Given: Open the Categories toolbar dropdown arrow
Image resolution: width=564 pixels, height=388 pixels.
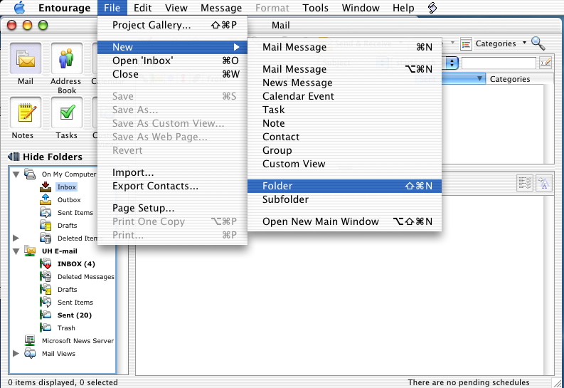Looking at the screenshot, I should pos(524,43).
